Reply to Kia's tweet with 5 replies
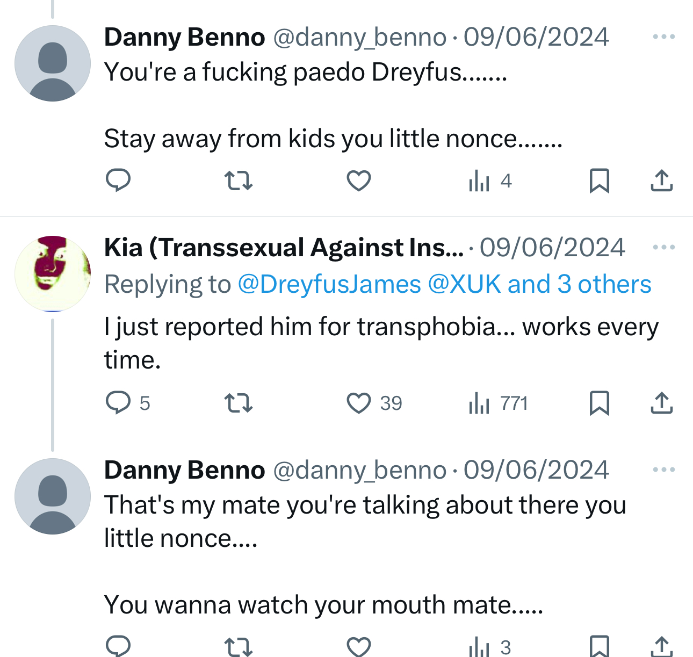 (118, 403)
